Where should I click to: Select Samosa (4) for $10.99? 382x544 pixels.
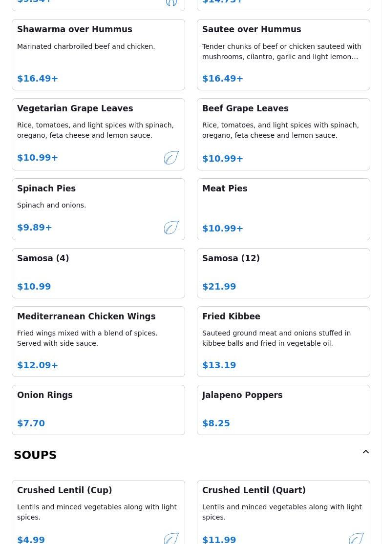[98, 273]
